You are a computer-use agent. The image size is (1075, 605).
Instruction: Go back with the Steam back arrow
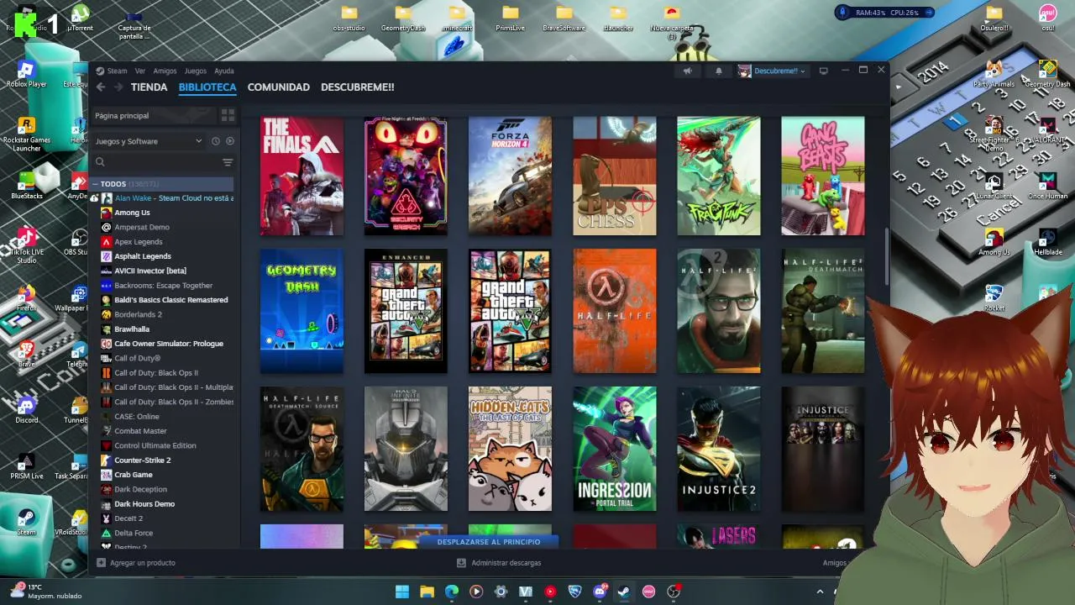(101, 87)
